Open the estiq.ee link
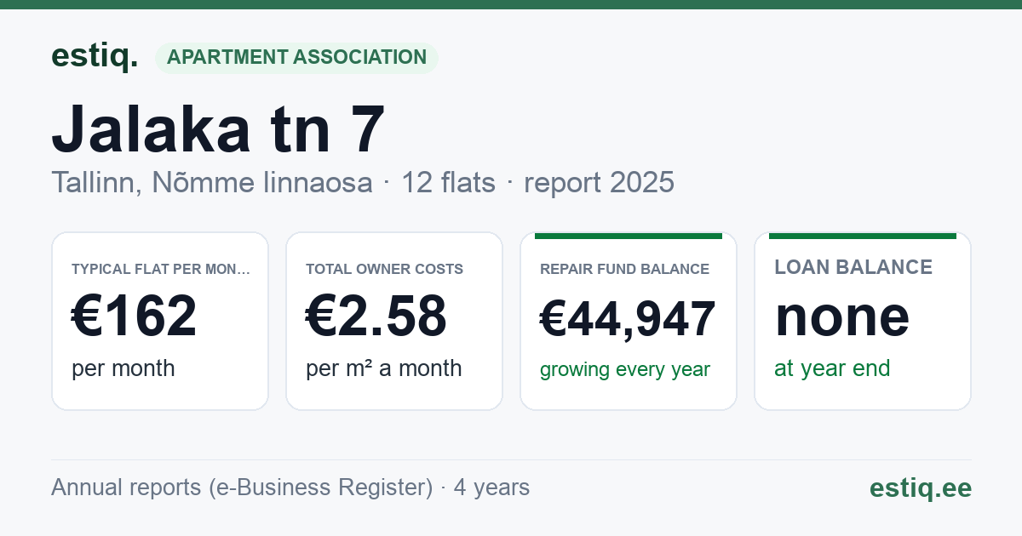Image resolution: width=1022 pixels, height=536 pixels. 921,488
